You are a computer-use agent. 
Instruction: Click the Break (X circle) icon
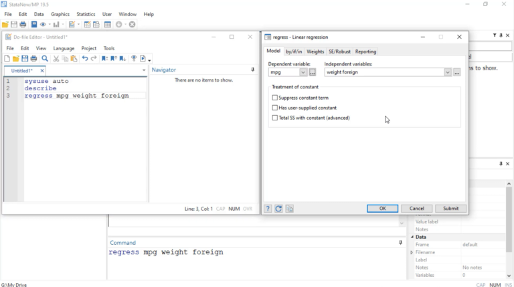click(x=132, y=25)
